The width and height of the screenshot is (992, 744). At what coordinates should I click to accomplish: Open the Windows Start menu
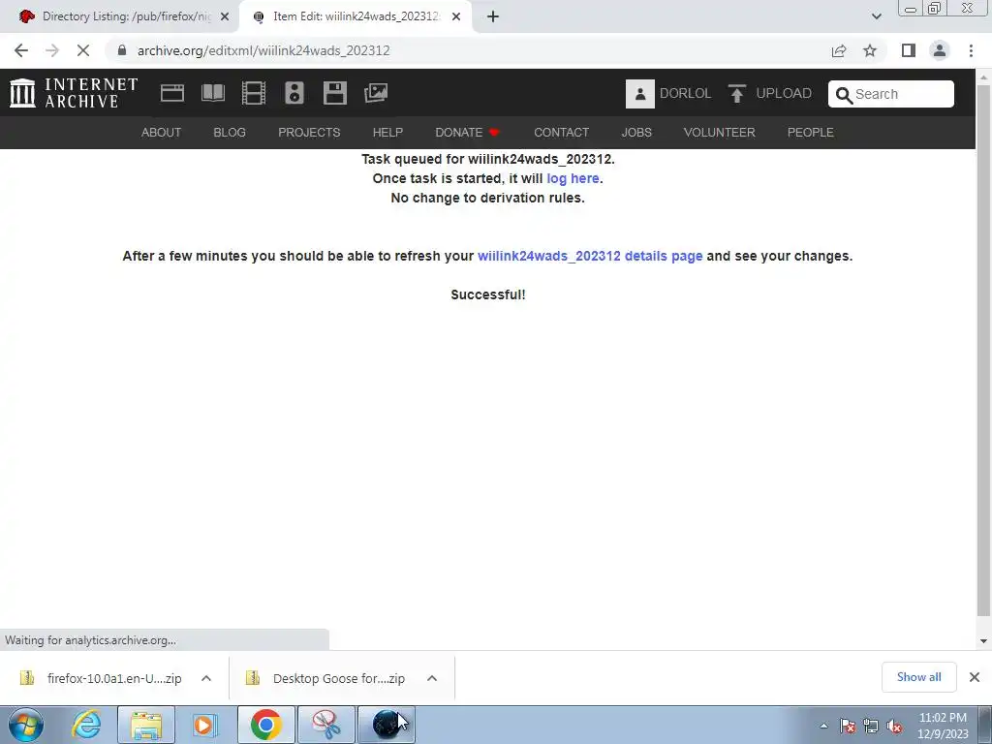click(26, 725)
